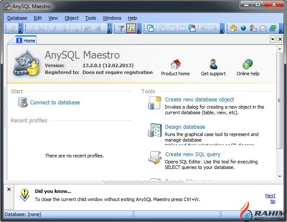The image size is (287, 222).
Task: Expand help toolbar options arrow
Action: [281, 29]
